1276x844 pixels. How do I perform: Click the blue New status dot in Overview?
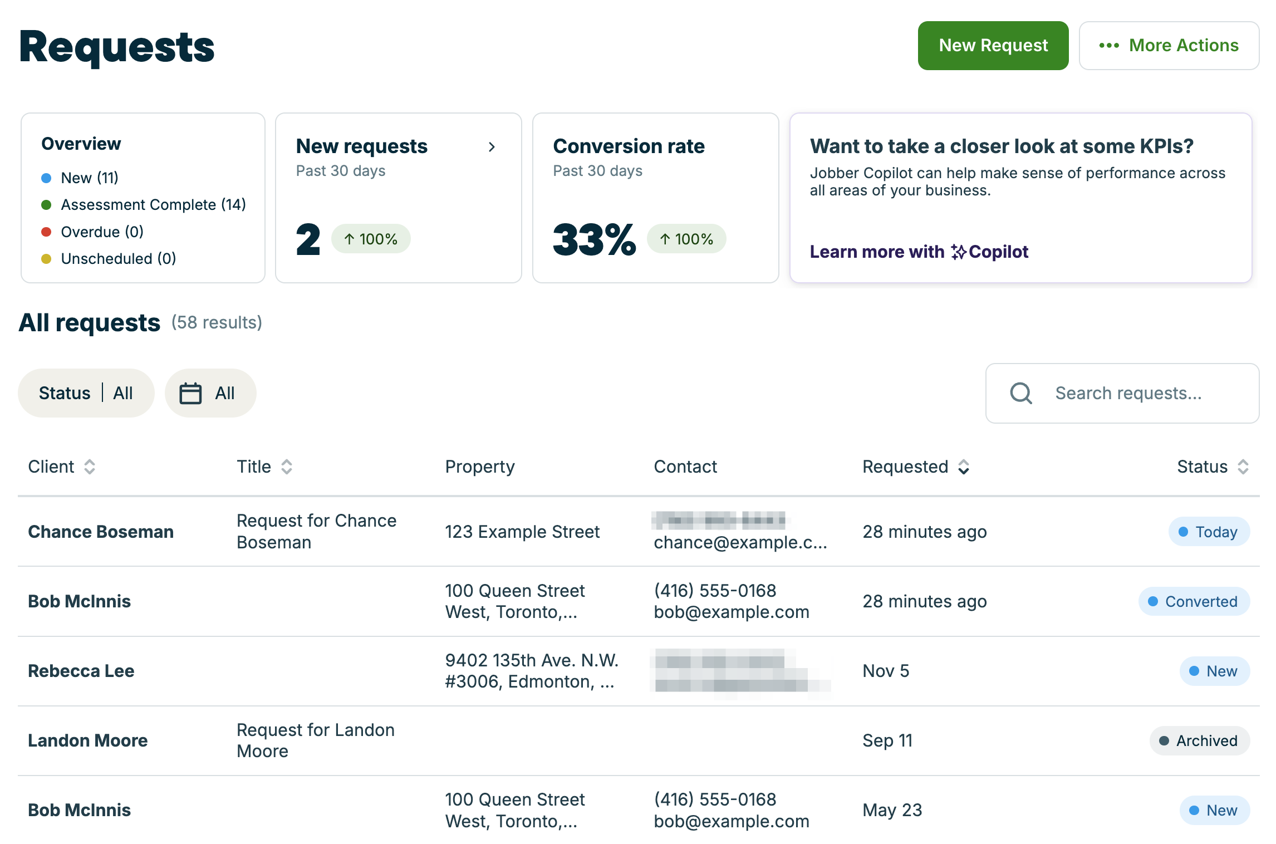pyautogui.click(x=47, y=178)
